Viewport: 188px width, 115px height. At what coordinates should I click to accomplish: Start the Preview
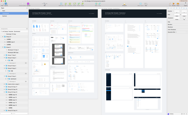174,4
